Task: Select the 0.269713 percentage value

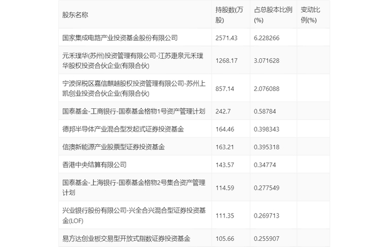Action: click(267, 216)
